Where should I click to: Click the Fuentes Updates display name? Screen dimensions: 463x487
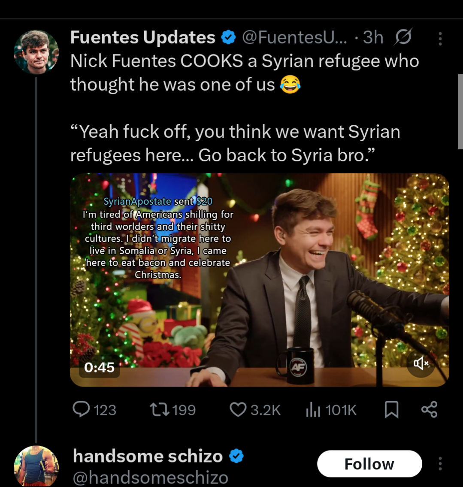pos(142,38)
